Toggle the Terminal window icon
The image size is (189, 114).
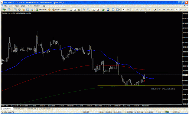point(28,9)
